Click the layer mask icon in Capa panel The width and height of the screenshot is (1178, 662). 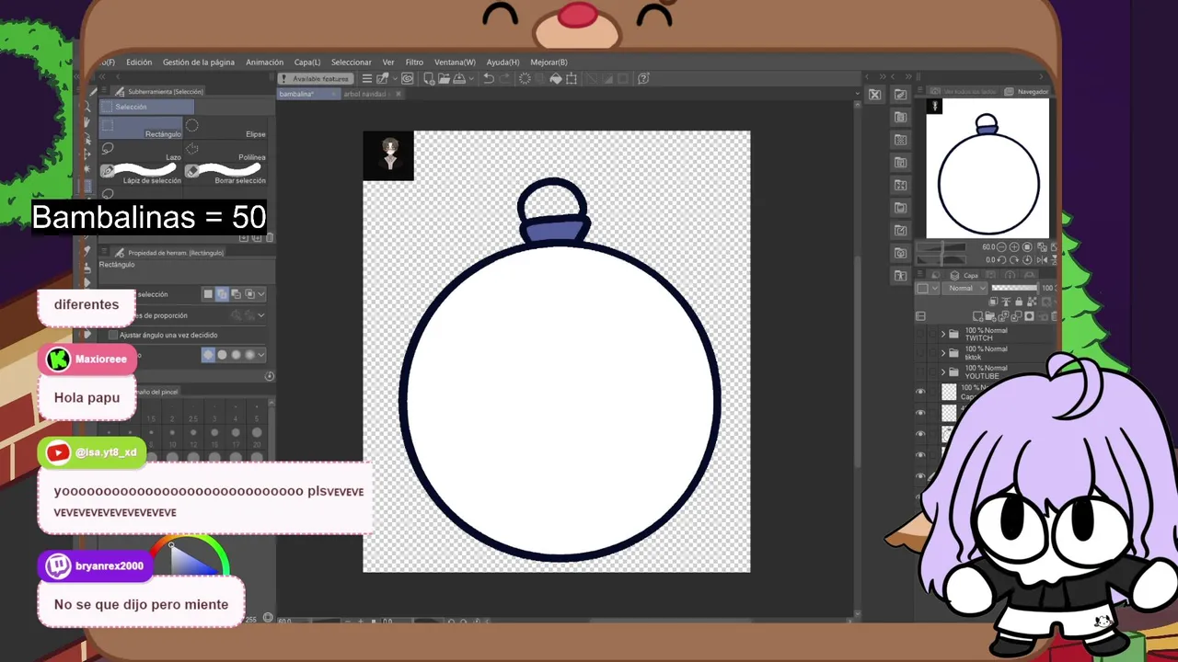point(1029,316)
